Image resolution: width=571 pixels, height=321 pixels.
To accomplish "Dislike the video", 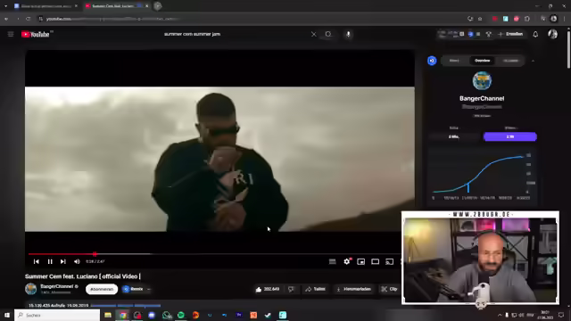I will (x=291, y=289).
